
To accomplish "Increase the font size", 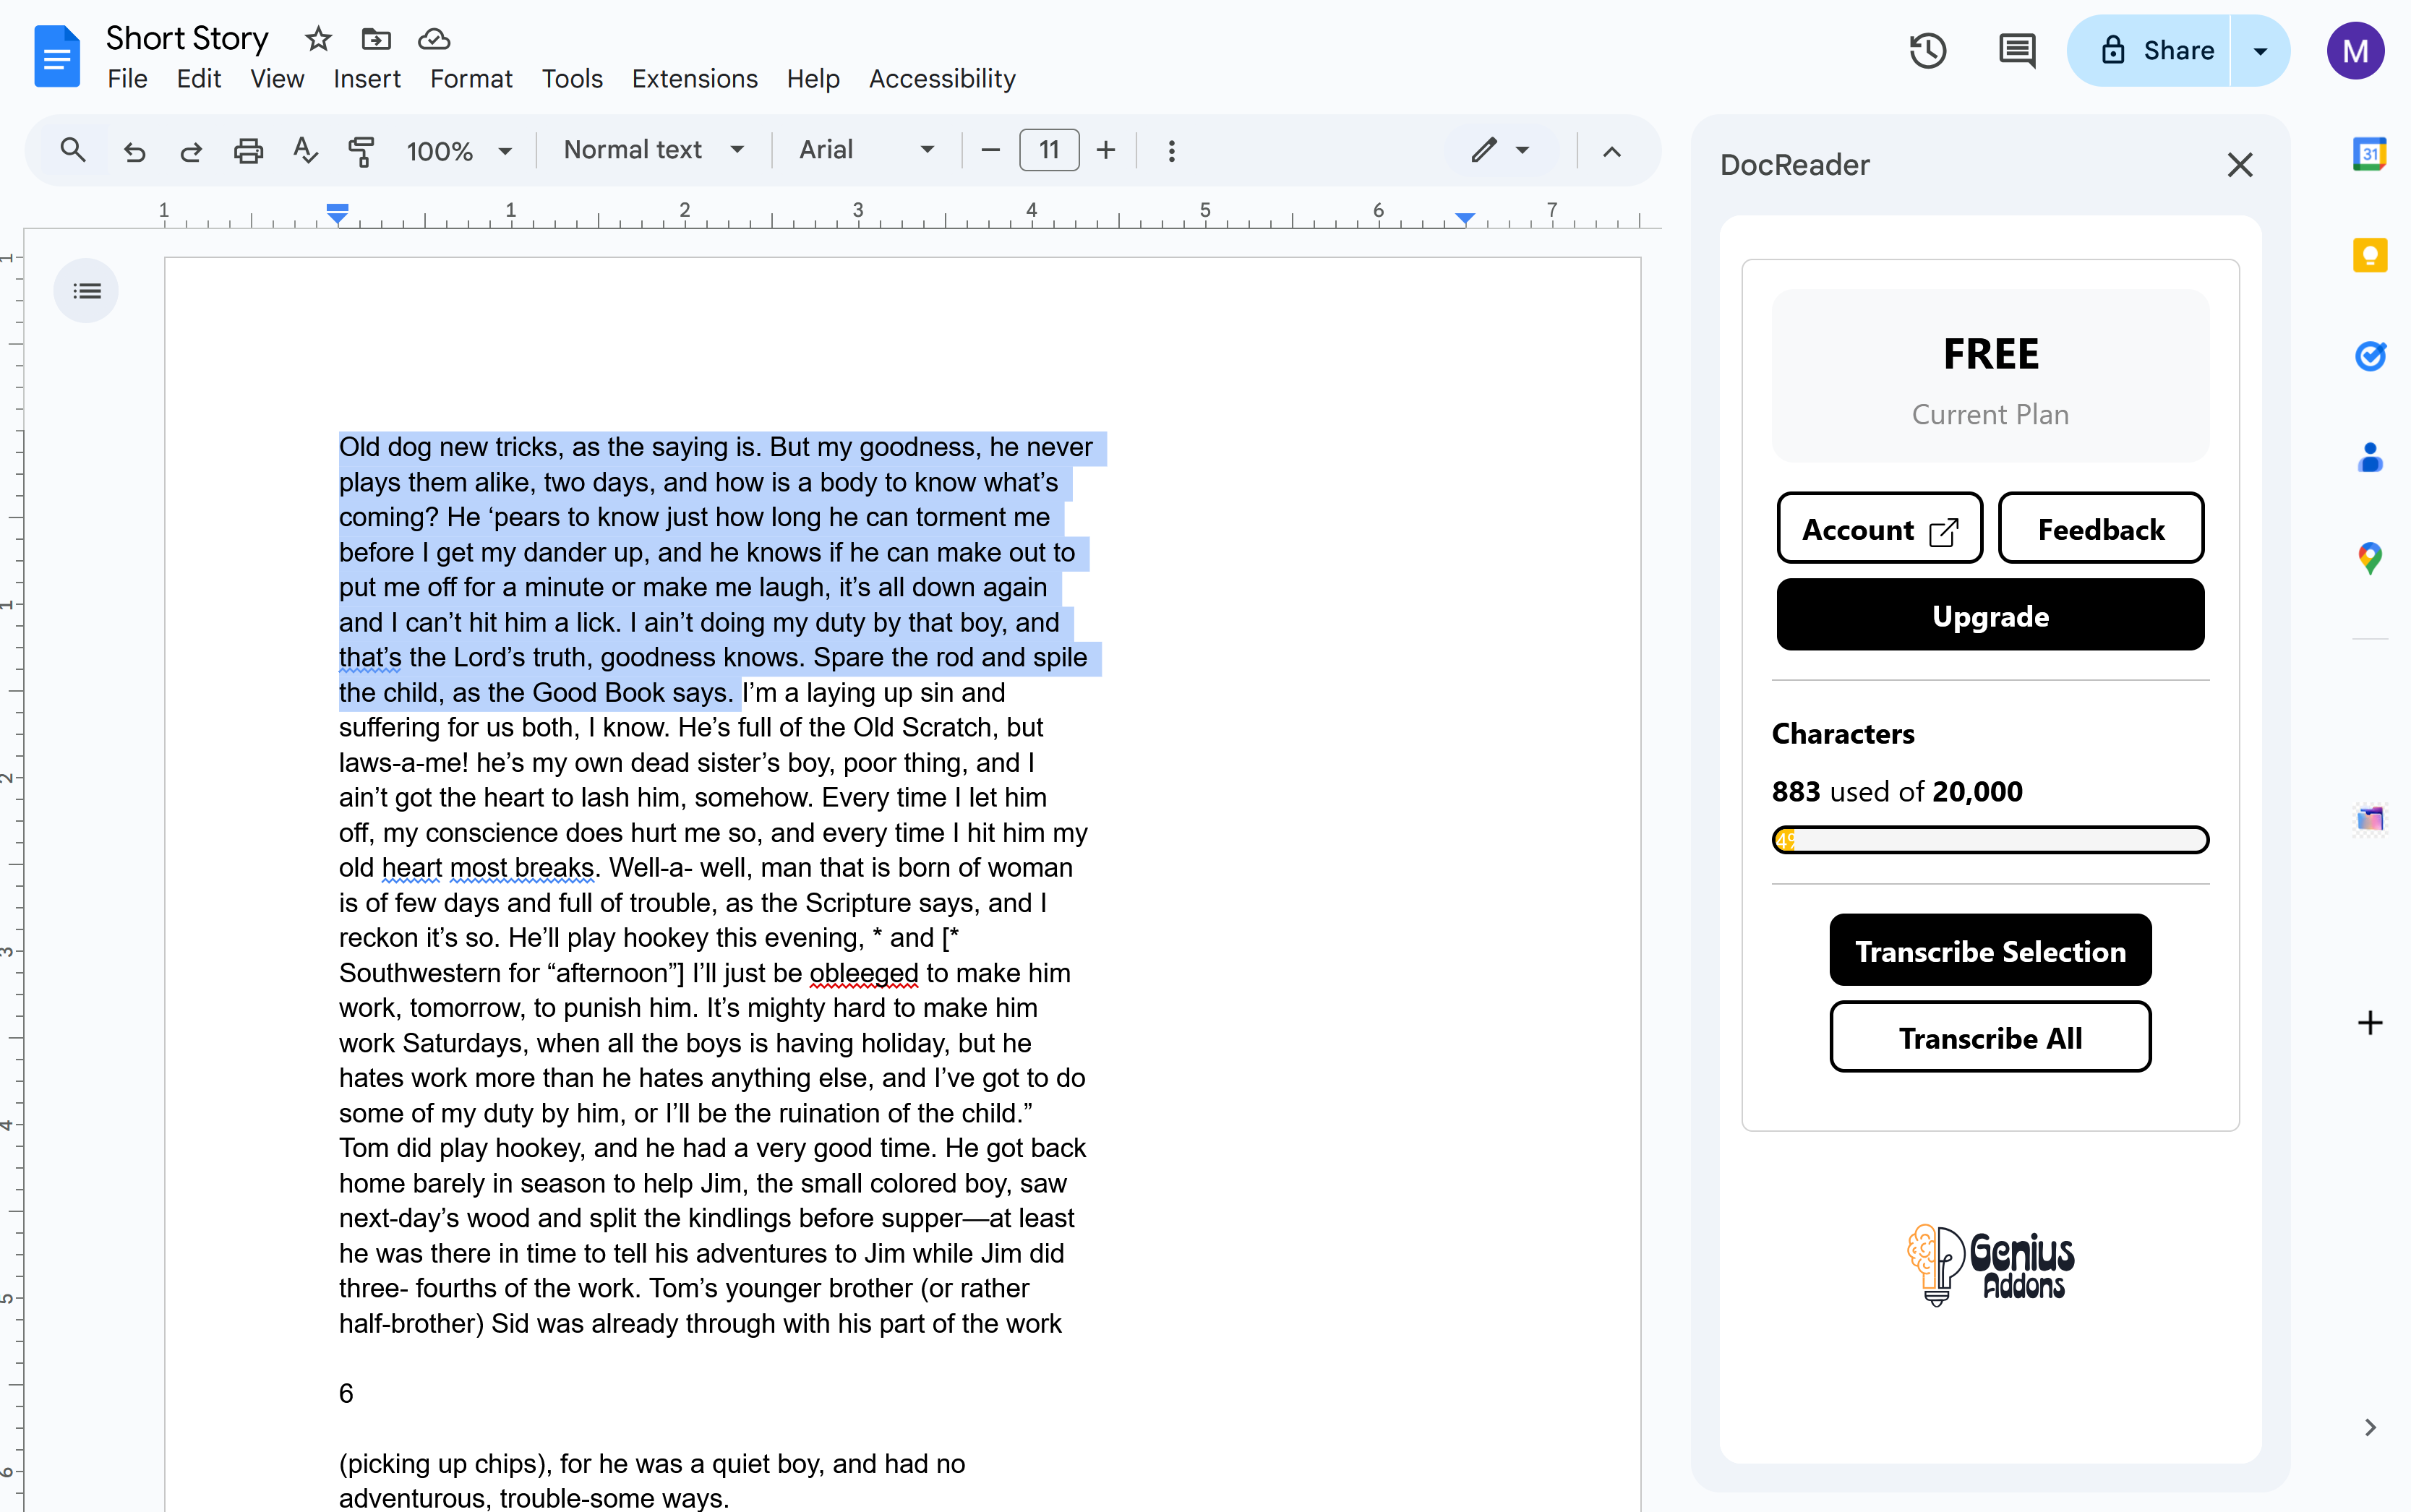I will click(x=1105, y=150).
